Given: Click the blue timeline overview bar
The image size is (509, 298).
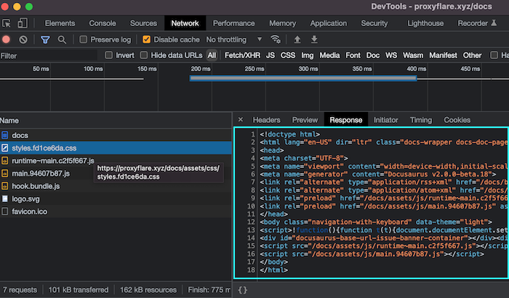Looking at the screenshot, I should click(303, 78).
